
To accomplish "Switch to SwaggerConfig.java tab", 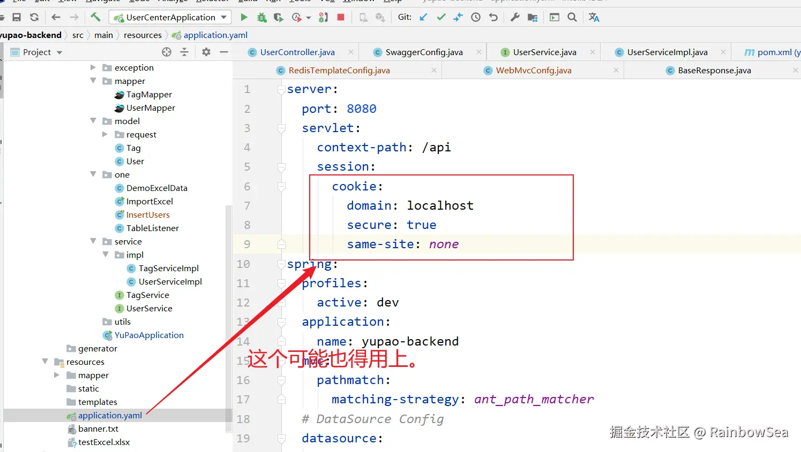I will click(x=424, y=52).
